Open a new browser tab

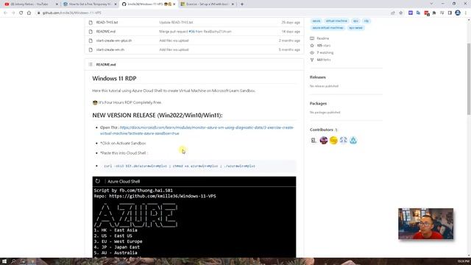[242, 4]
